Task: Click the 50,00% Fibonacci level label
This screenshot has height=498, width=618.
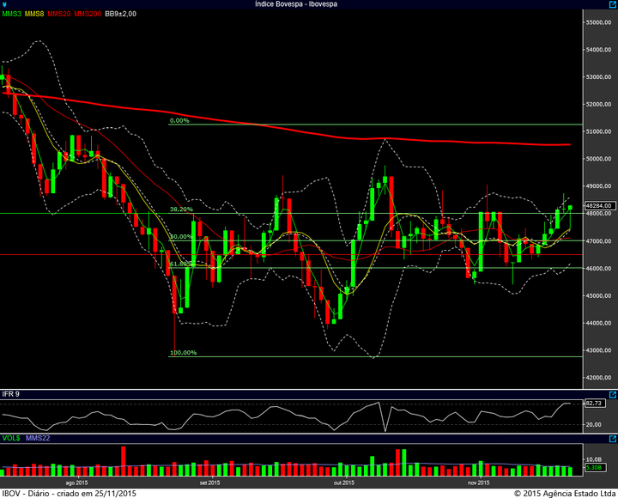Action: (181, 237)
